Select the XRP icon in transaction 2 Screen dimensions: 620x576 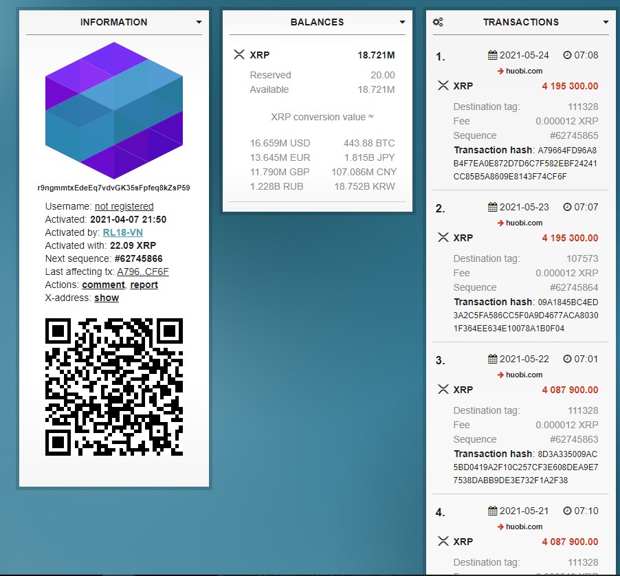pos(443,237)
